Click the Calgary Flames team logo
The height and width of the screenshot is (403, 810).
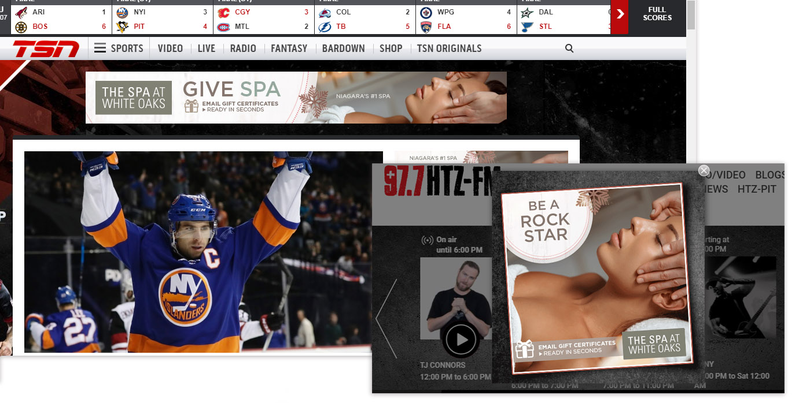click(x=223, y=12)
